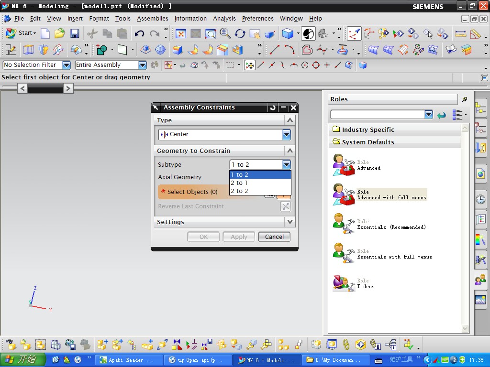Toggle the existing point plus snap icon

coord(326,65)
